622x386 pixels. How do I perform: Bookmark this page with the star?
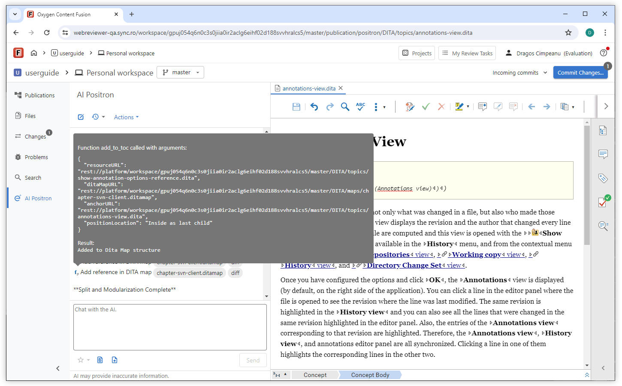point(568,33)
